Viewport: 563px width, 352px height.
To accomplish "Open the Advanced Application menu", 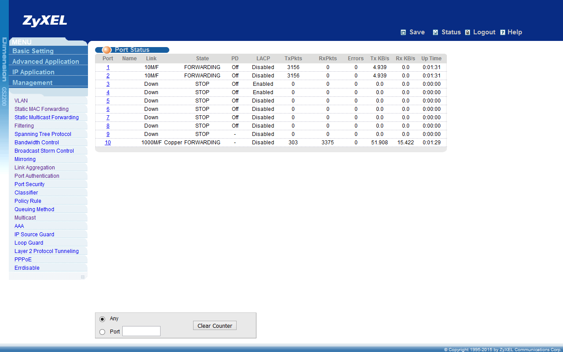I will (x=46, y=62).
